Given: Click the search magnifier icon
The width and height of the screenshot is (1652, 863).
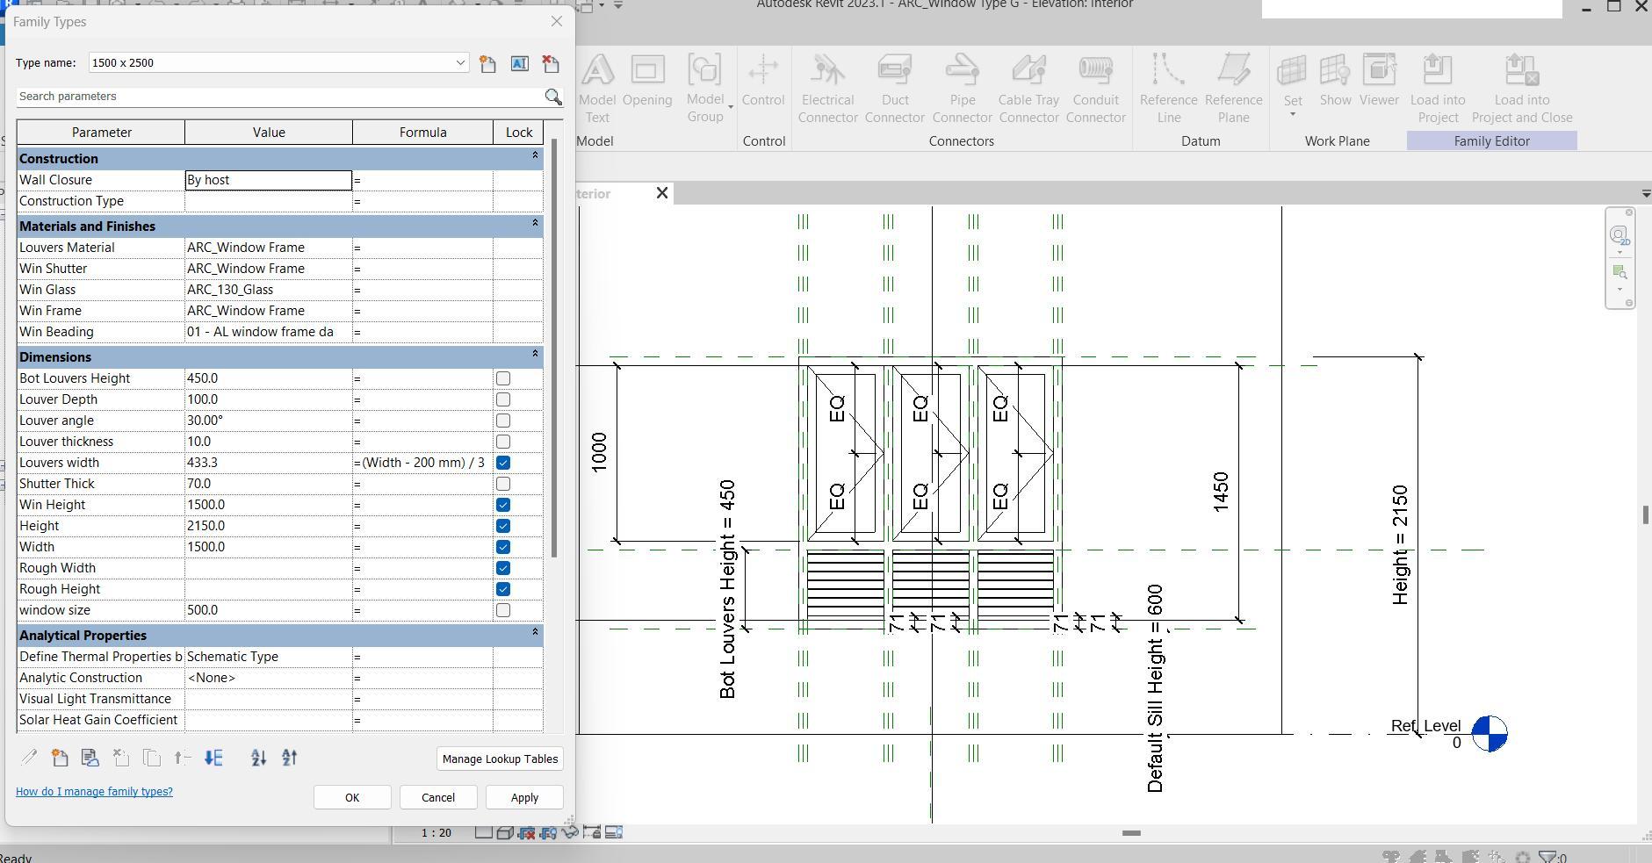Looking at the screenshot, I should pos(552,97).
